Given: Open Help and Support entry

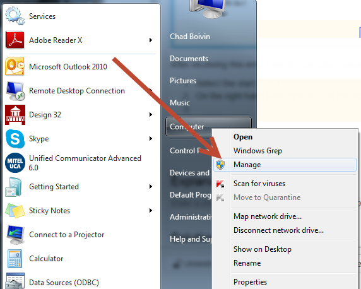Looking at the screenshot, I should [191, 239].
